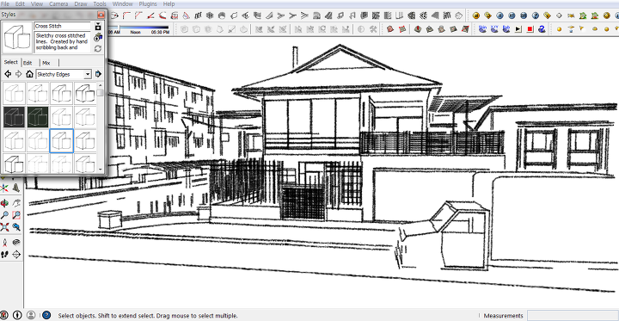Click the Styles list scrollbar up arrow

101,85
